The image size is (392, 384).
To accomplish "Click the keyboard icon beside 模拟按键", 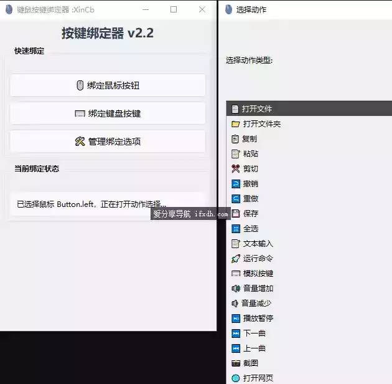I will 235,274.
